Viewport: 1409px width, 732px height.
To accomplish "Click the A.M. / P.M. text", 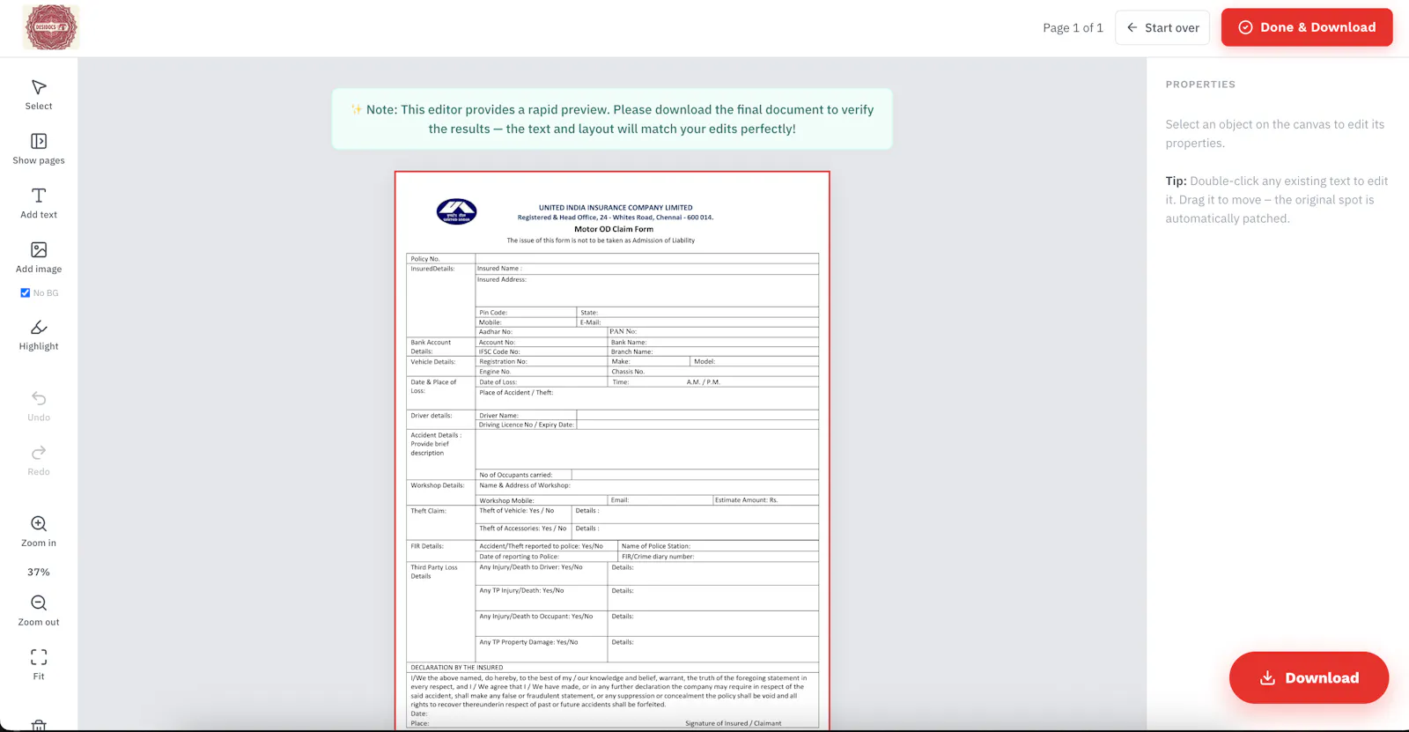I will (704, 382).
